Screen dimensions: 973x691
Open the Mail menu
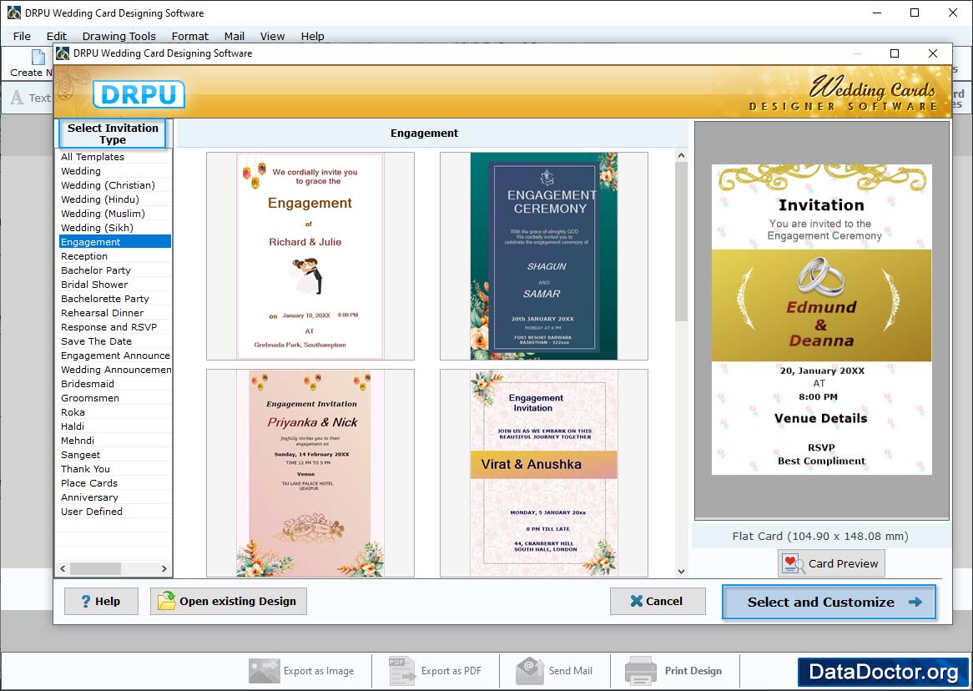[x=234, y=36]
